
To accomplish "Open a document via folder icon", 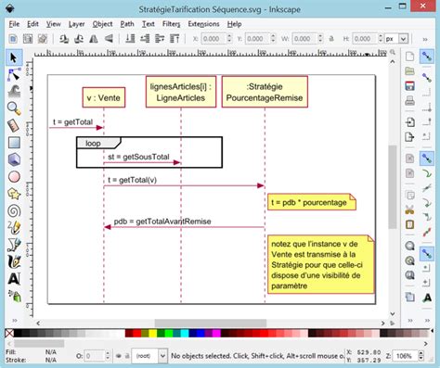I will click(409, 71).
